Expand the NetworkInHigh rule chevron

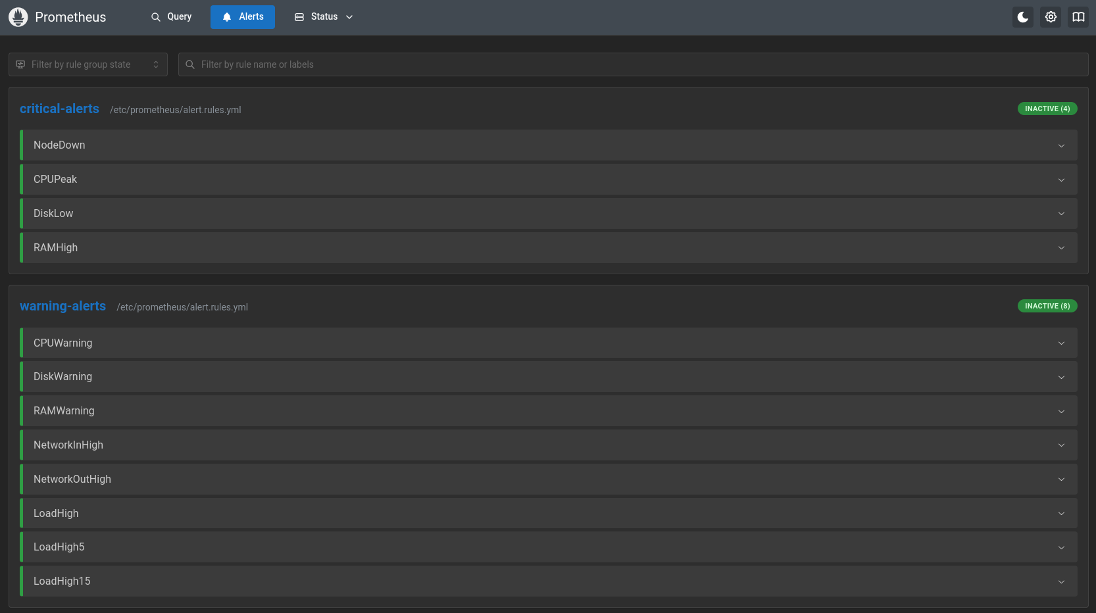click(x=1061, y=445)
